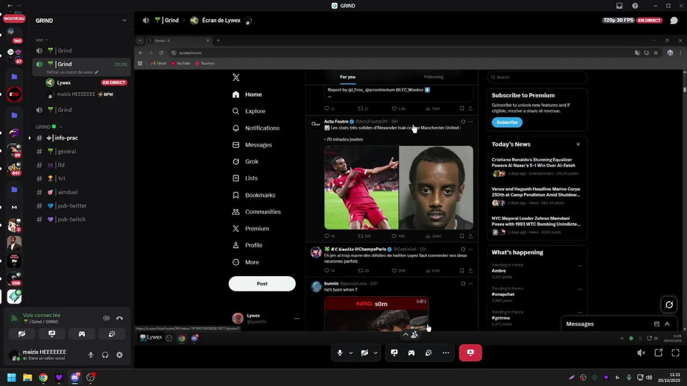Viewport: 687px width, 386px height.
Task: Click the 720p 30 FPS quality badge
Action: (x=618, y=20)
